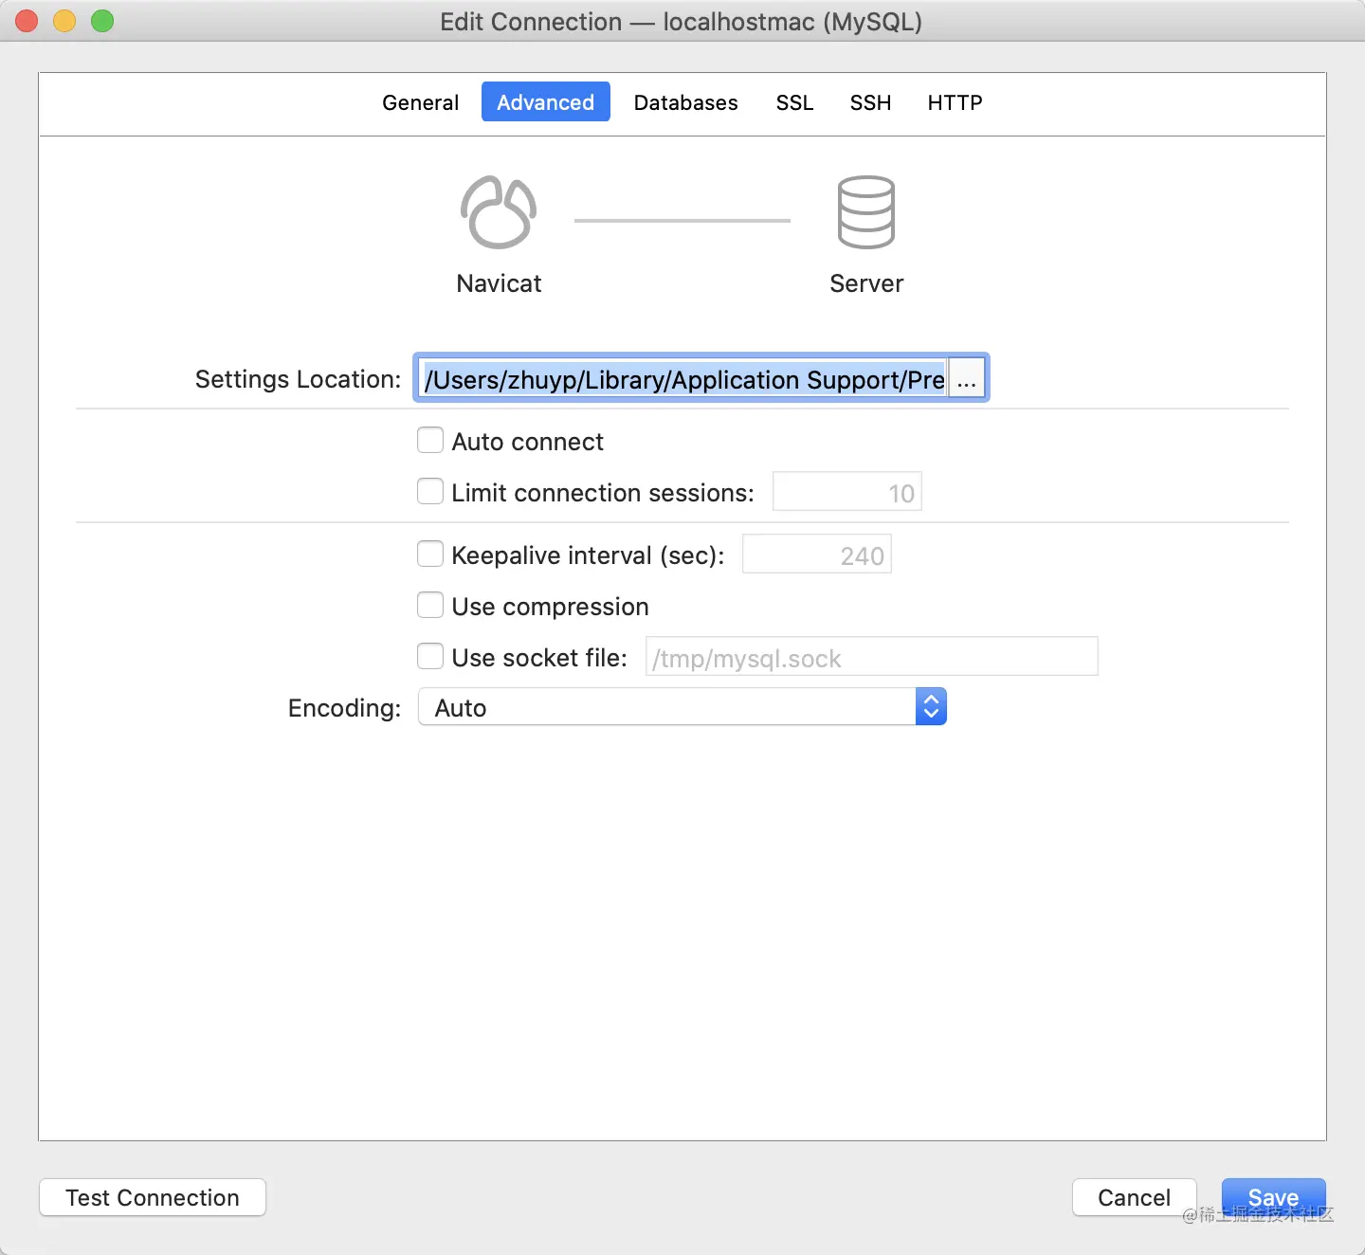Enable Keepalive interval checkbox
The height and width of the screenshot is (1255, 1365).
[x=430, y=554]
